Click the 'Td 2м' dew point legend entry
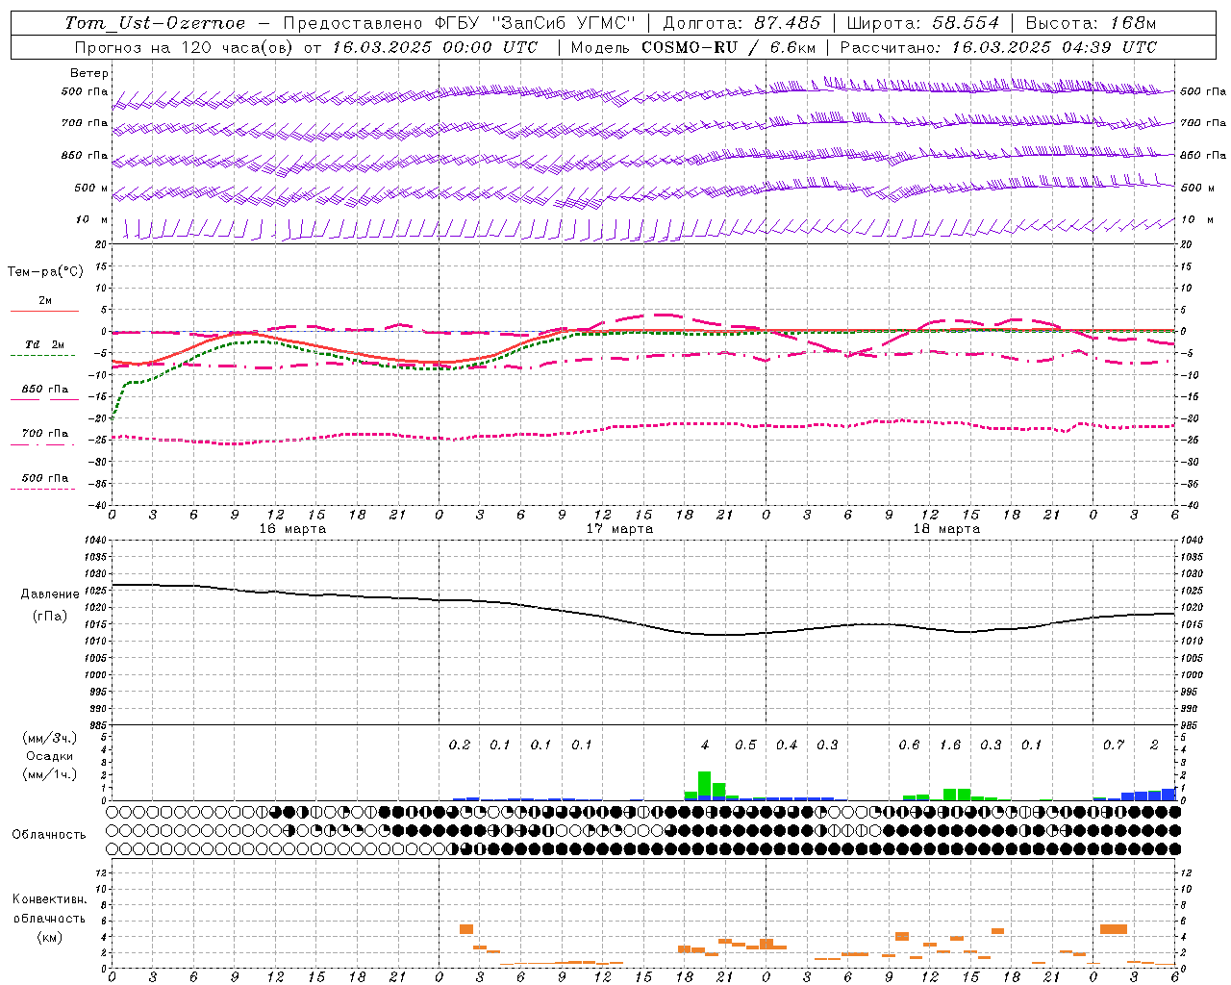Image resolution: width=1231 pixels, height=985 pixels. coord(44,344)
